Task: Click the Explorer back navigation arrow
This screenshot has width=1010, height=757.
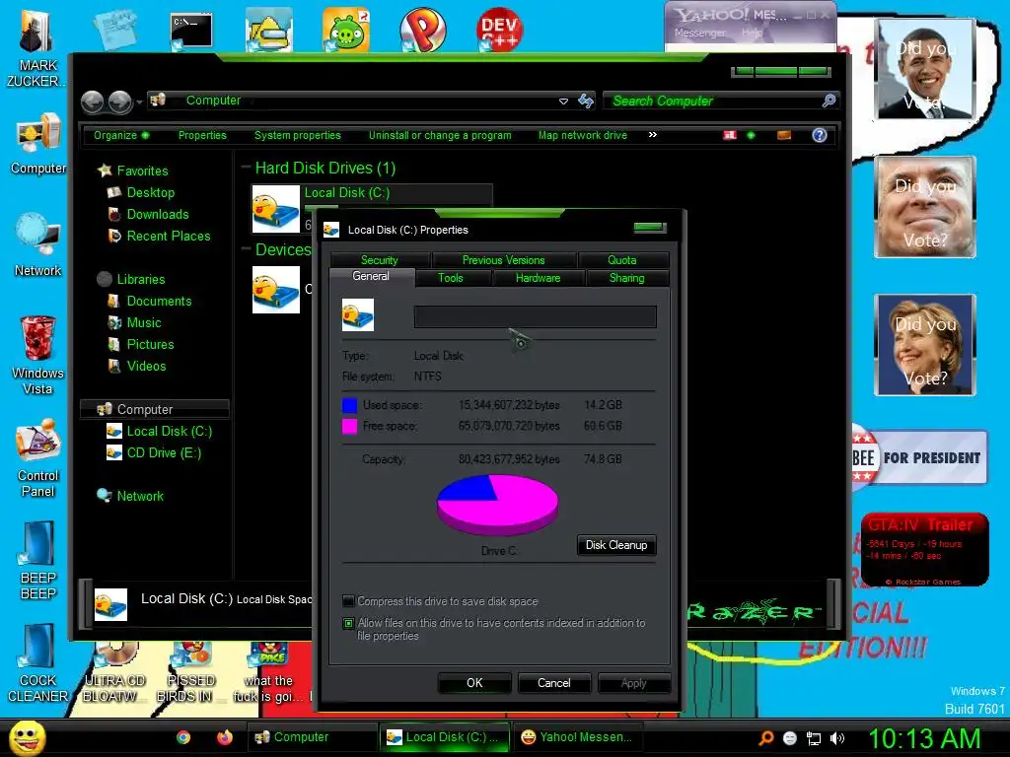Action: pyautogui.click(x=92, y=102)
